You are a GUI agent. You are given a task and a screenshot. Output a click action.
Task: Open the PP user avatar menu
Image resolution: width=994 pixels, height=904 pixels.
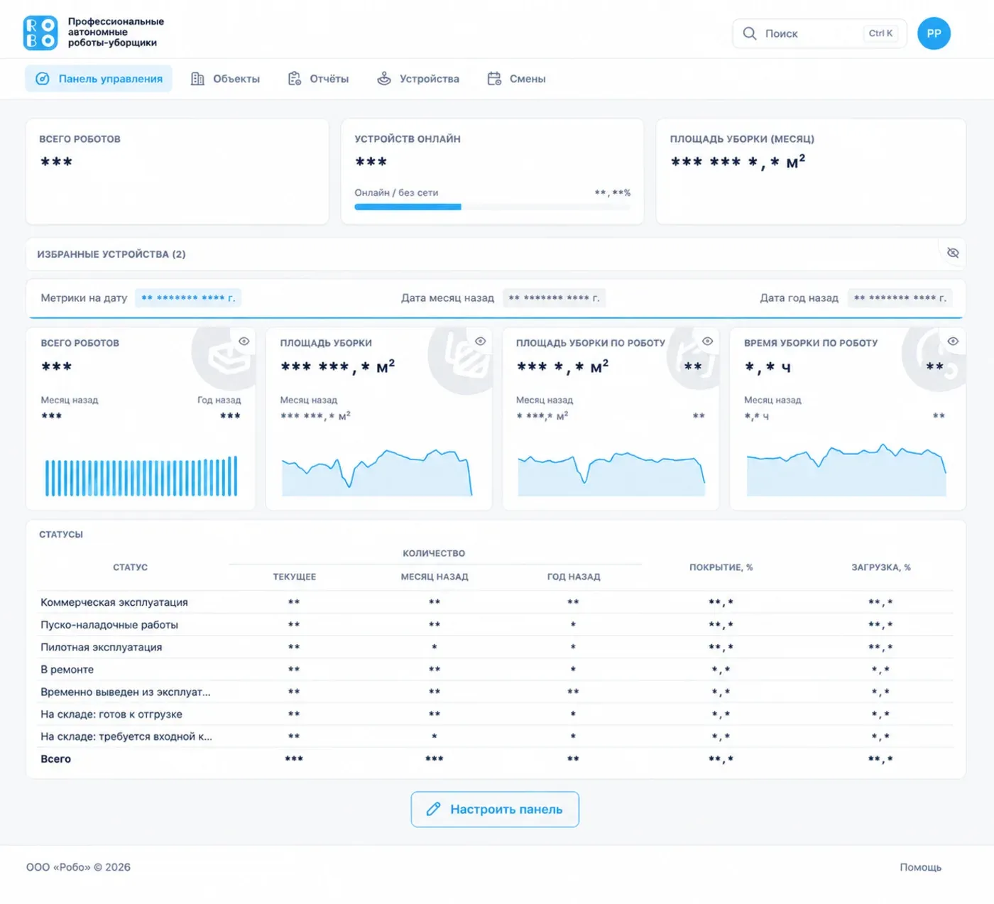coord(934,33)
